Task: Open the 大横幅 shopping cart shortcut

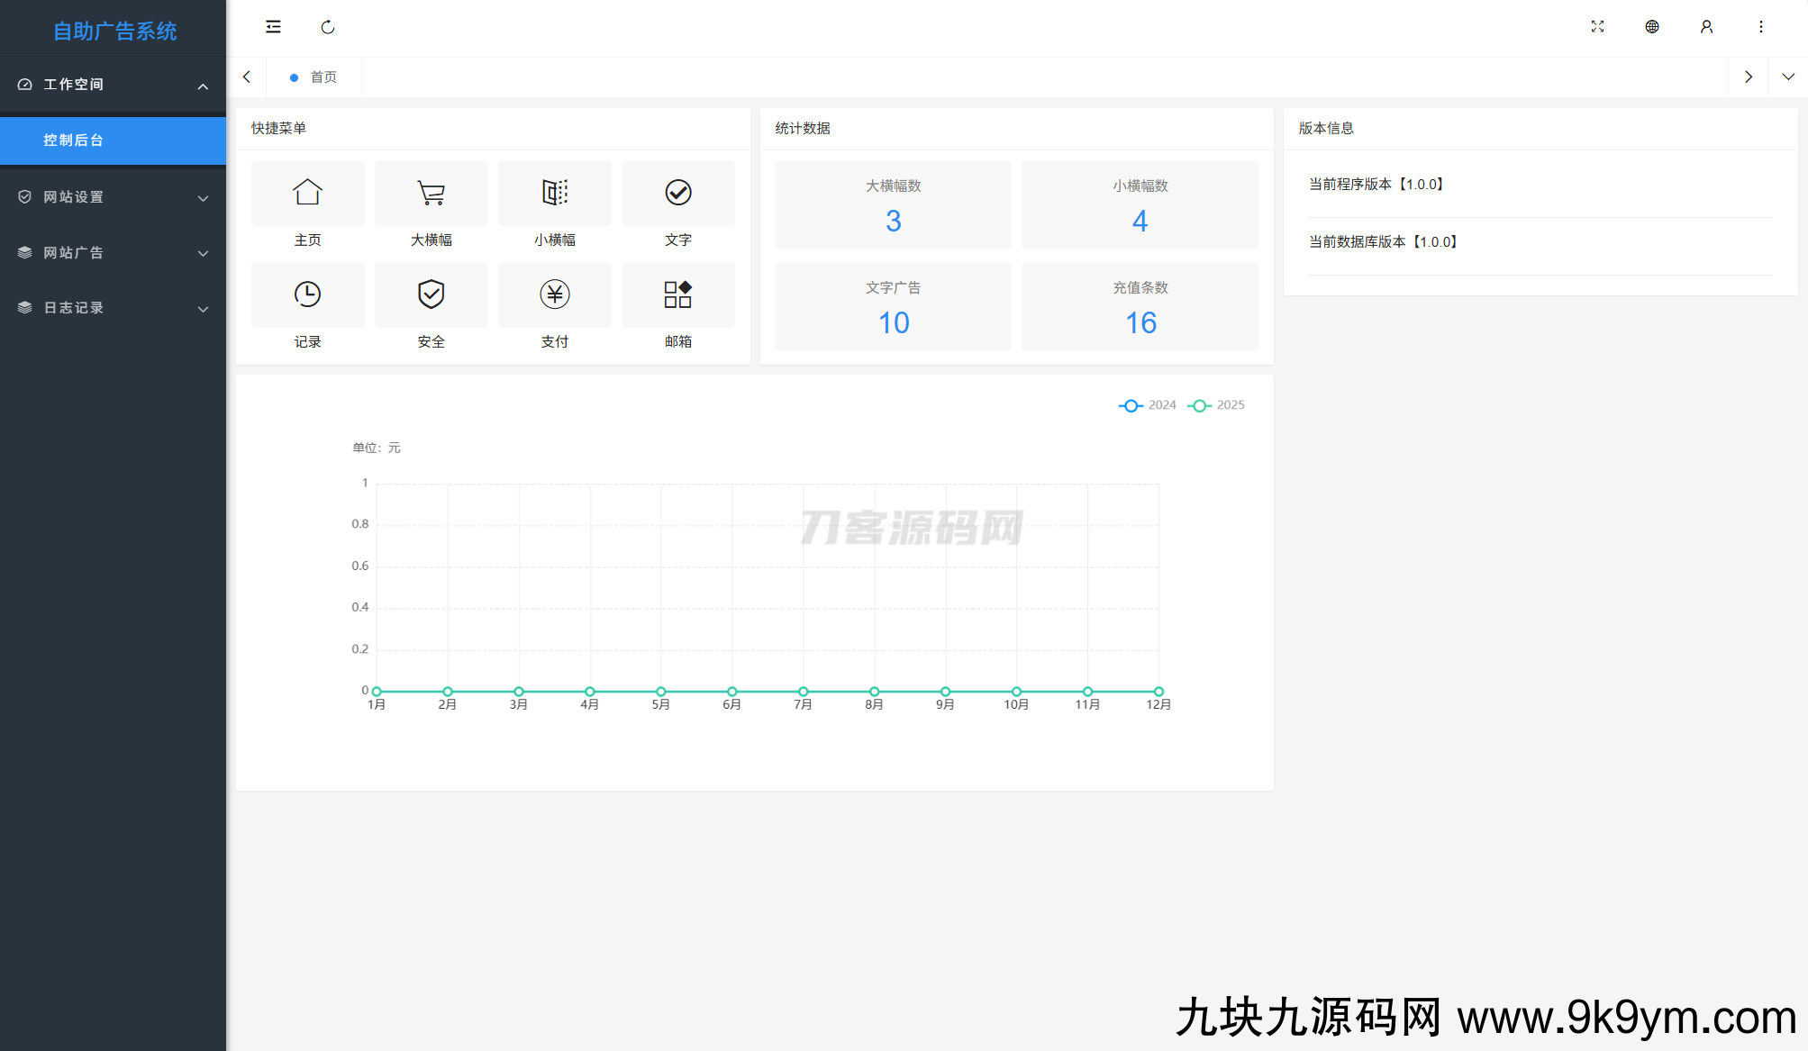Action: [x=431, y=193]
